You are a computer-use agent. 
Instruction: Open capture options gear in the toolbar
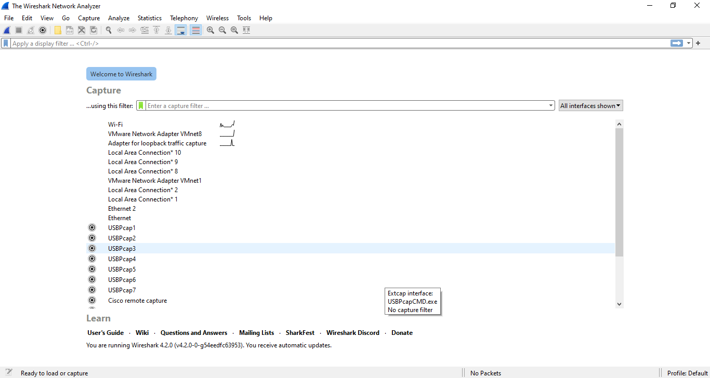point(43,30)
